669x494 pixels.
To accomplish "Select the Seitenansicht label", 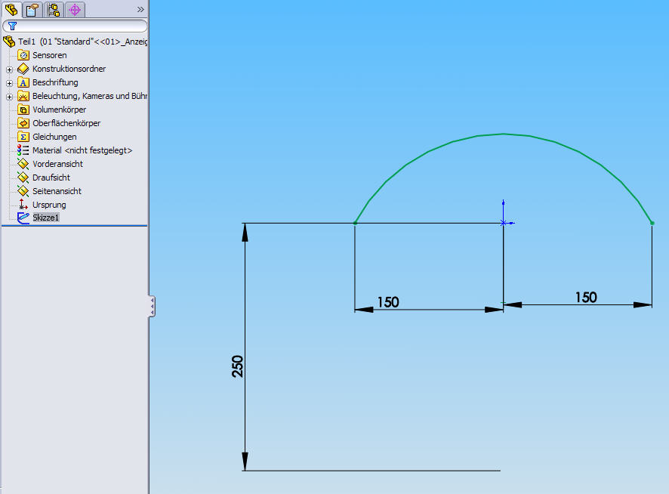I will tap(57, 191).
